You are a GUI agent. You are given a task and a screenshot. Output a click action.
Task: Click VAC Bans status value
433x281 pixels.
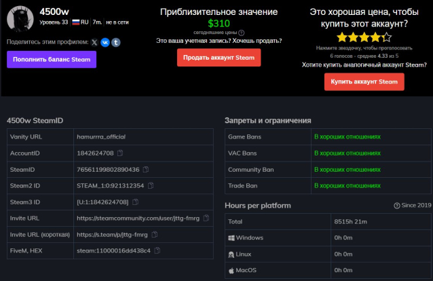[347, 153]
